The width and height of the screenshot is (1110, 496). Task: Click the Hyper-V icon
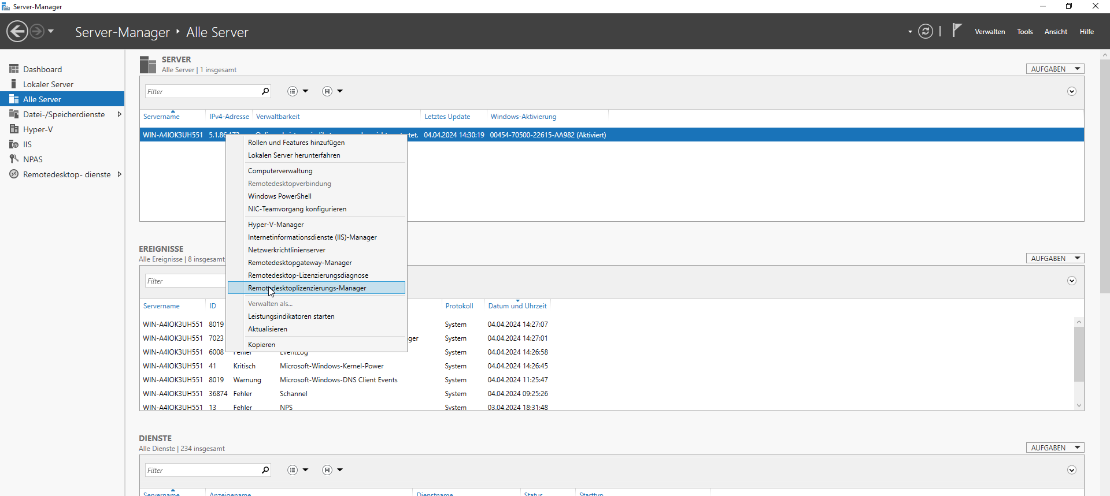(14, 129)
